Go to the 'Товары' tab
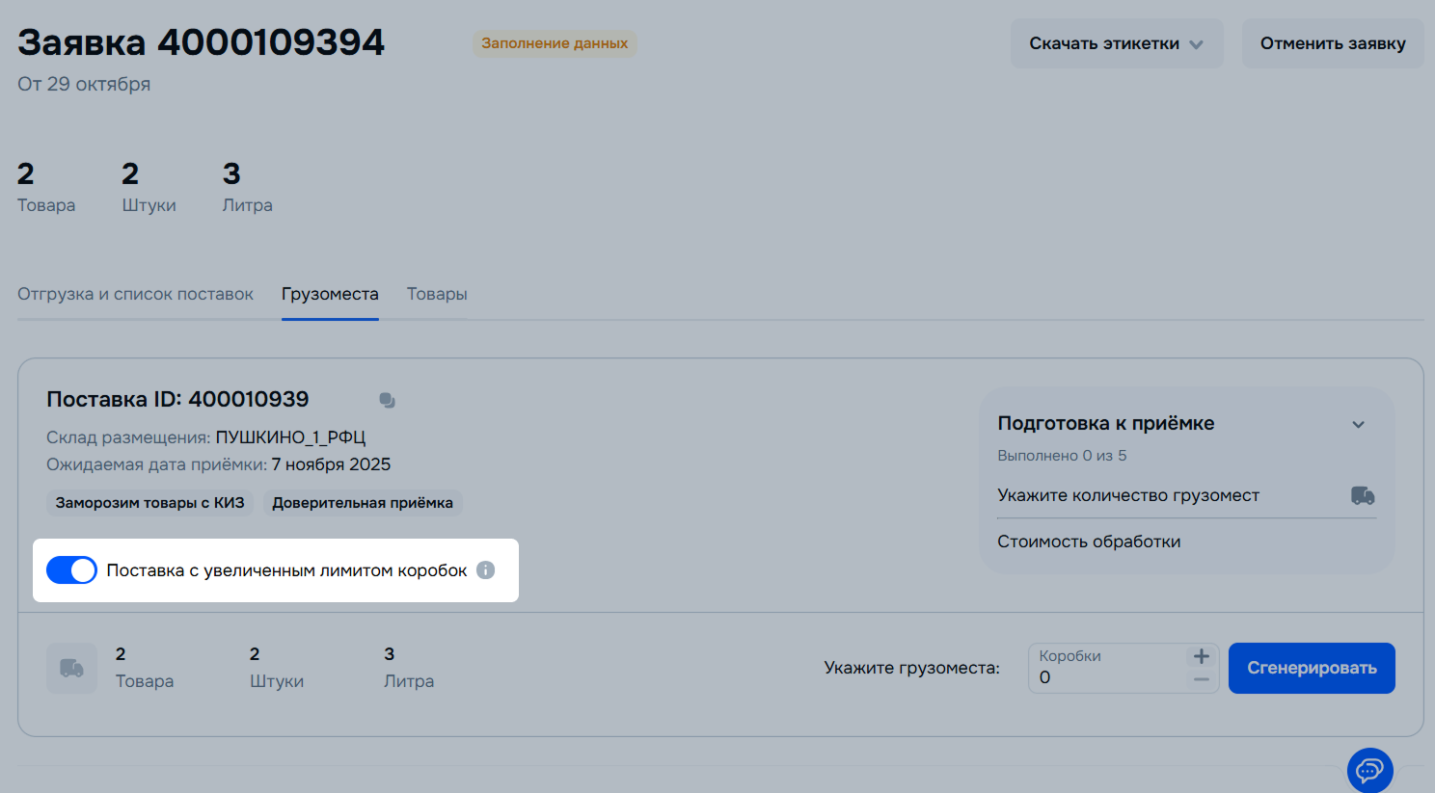 (437, 294)
